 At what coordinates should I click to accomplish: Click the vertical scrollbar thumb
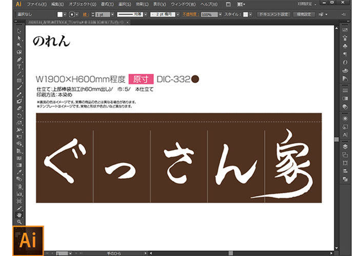(x=336, y=139)
